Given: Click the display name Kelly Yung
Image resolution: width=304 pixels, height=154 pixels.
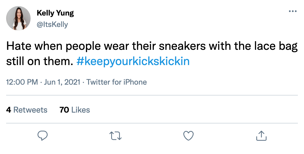Looking at the screenshot, I should tap(55, 13).
